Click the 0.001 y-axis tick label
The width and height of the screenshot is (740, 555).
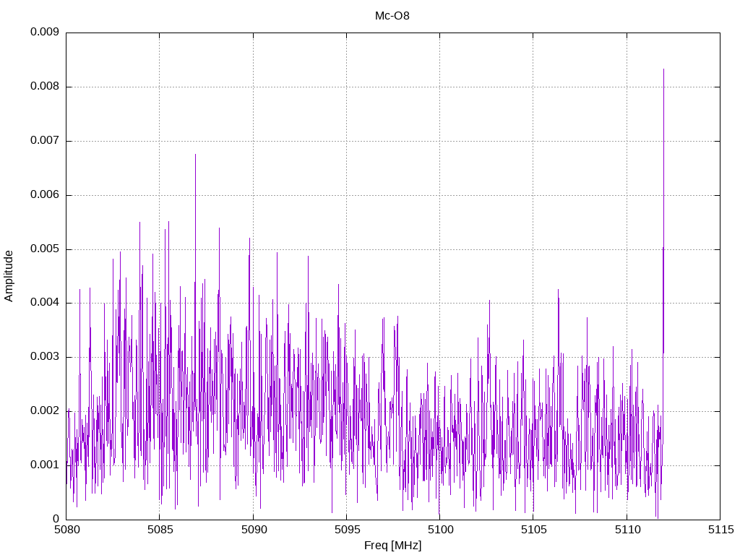44,465
